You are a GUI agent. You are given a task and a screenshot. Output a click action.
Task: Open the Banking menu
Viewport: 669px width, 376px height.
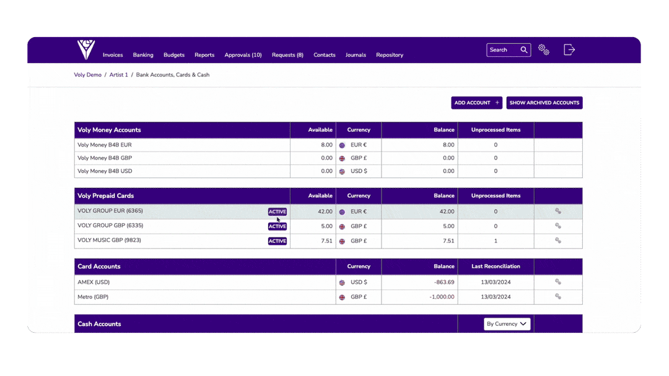coord(143,55)
